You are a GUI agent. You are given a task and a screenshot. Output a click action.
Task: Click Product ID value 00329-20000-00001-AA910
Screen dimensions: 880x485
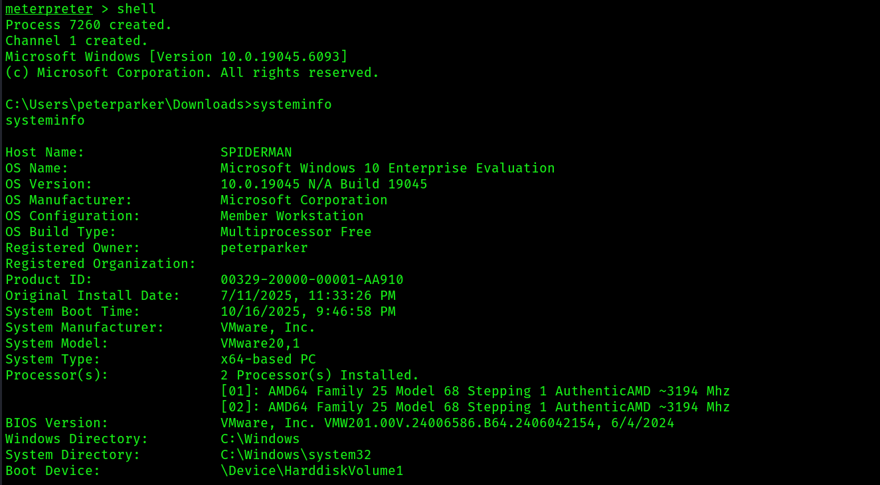312,280
